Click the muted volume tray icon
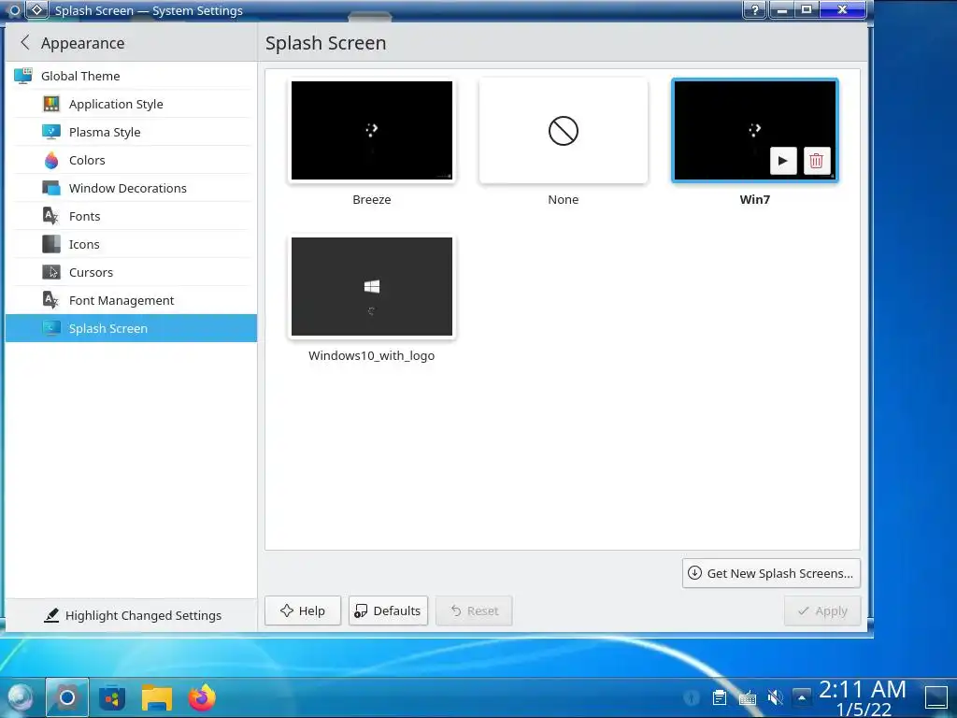The height and width of the screenshot is (718, 957). coord(775,696)
